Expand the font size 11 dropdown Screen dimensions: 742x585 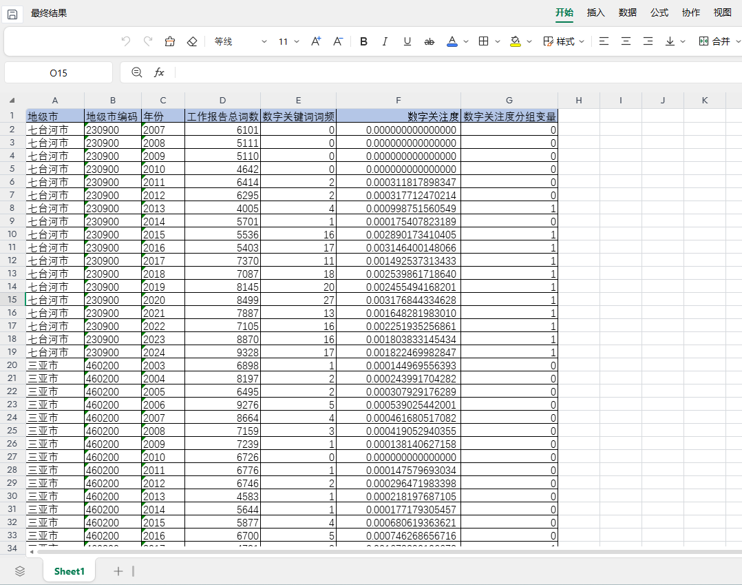297,41
